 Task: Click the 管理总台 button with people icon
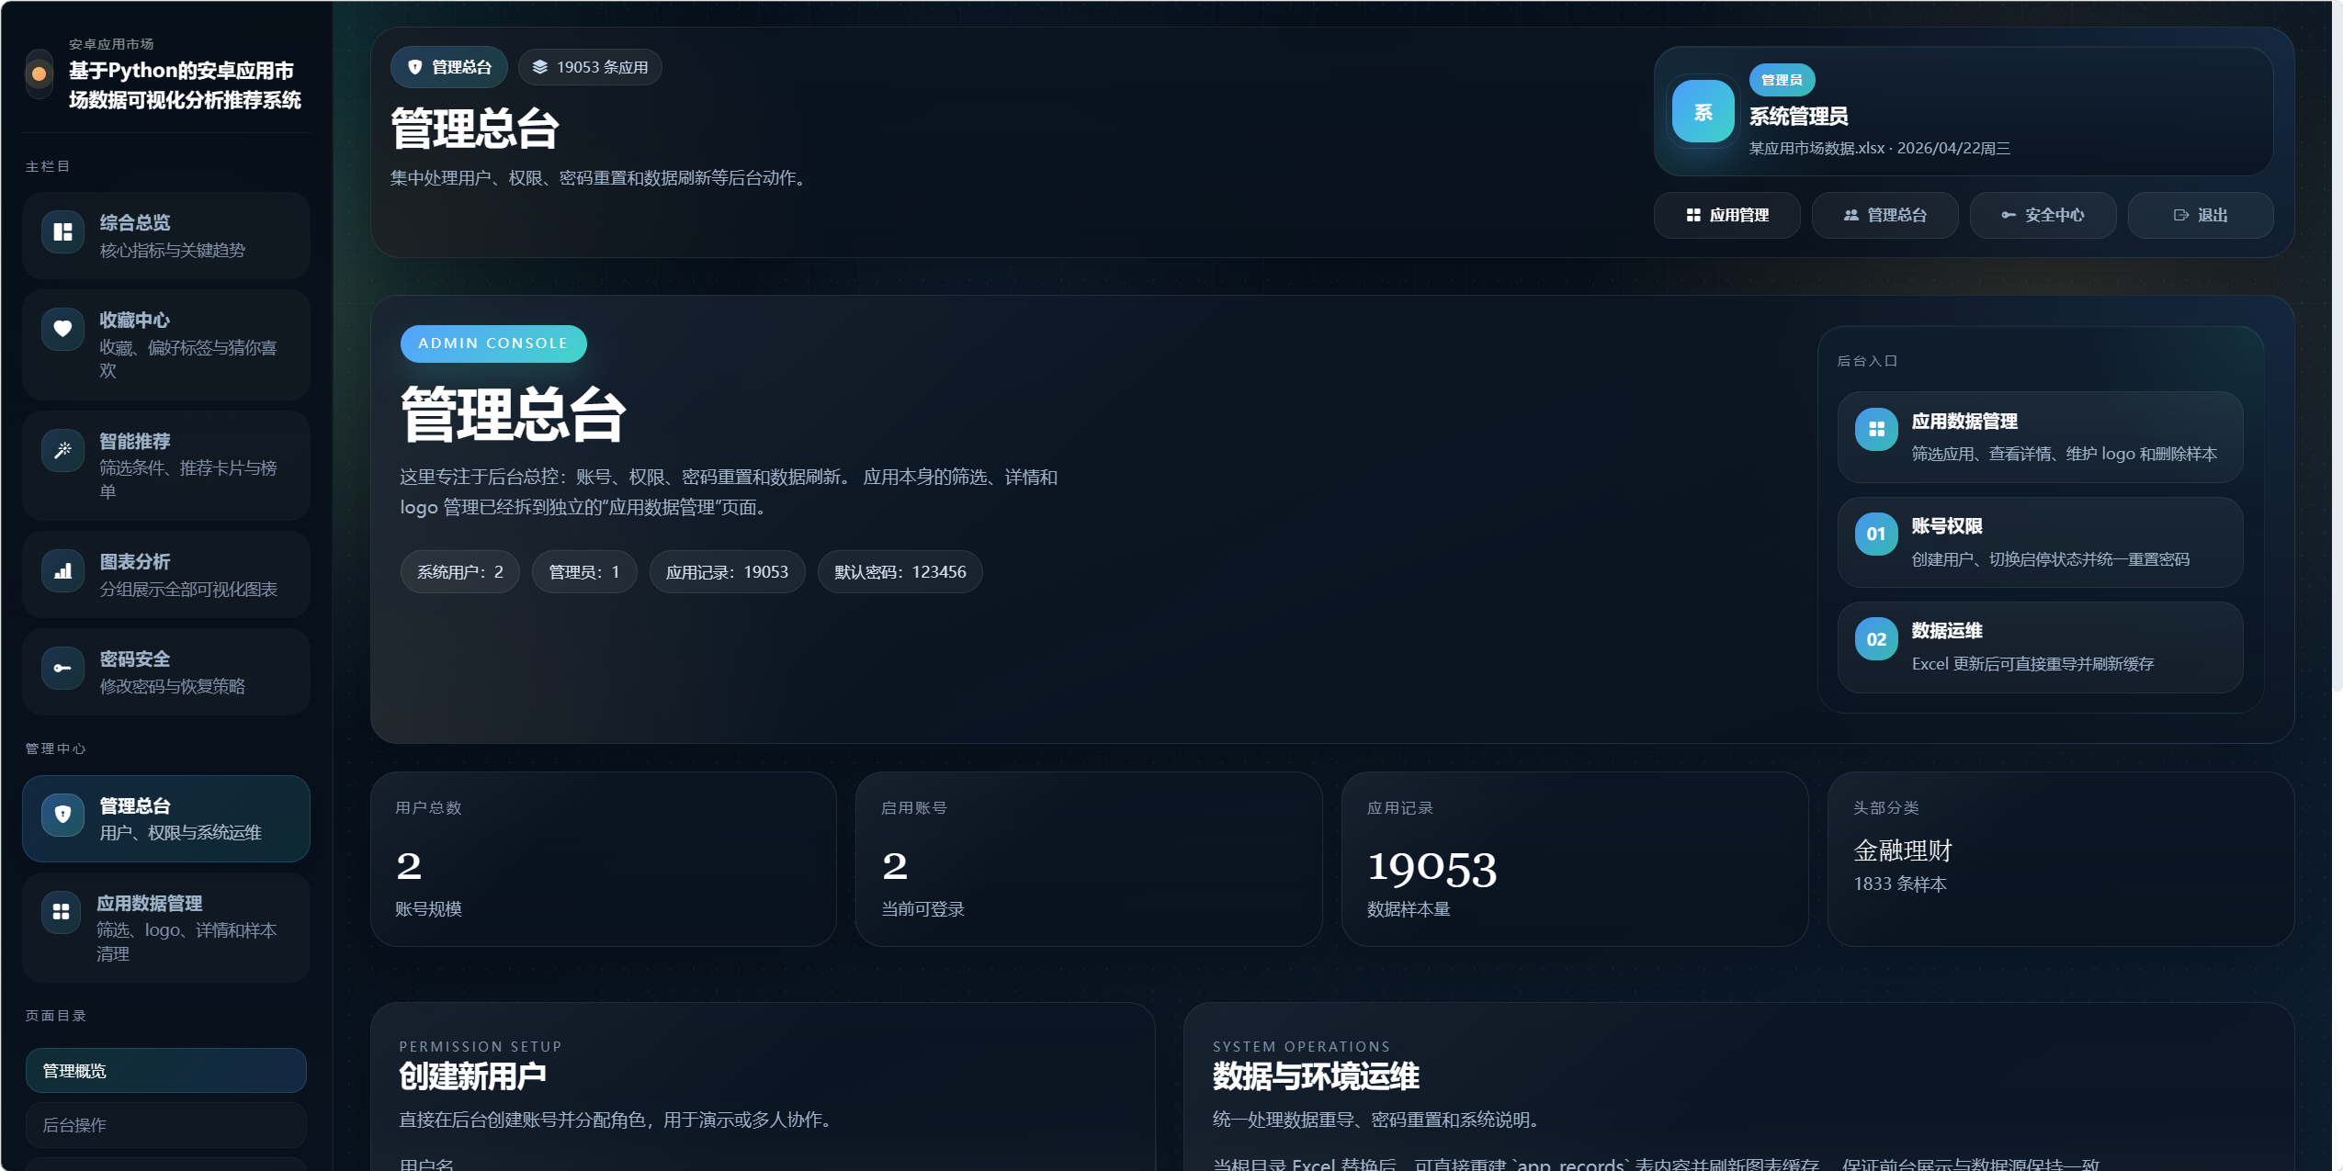[1885, 215]
